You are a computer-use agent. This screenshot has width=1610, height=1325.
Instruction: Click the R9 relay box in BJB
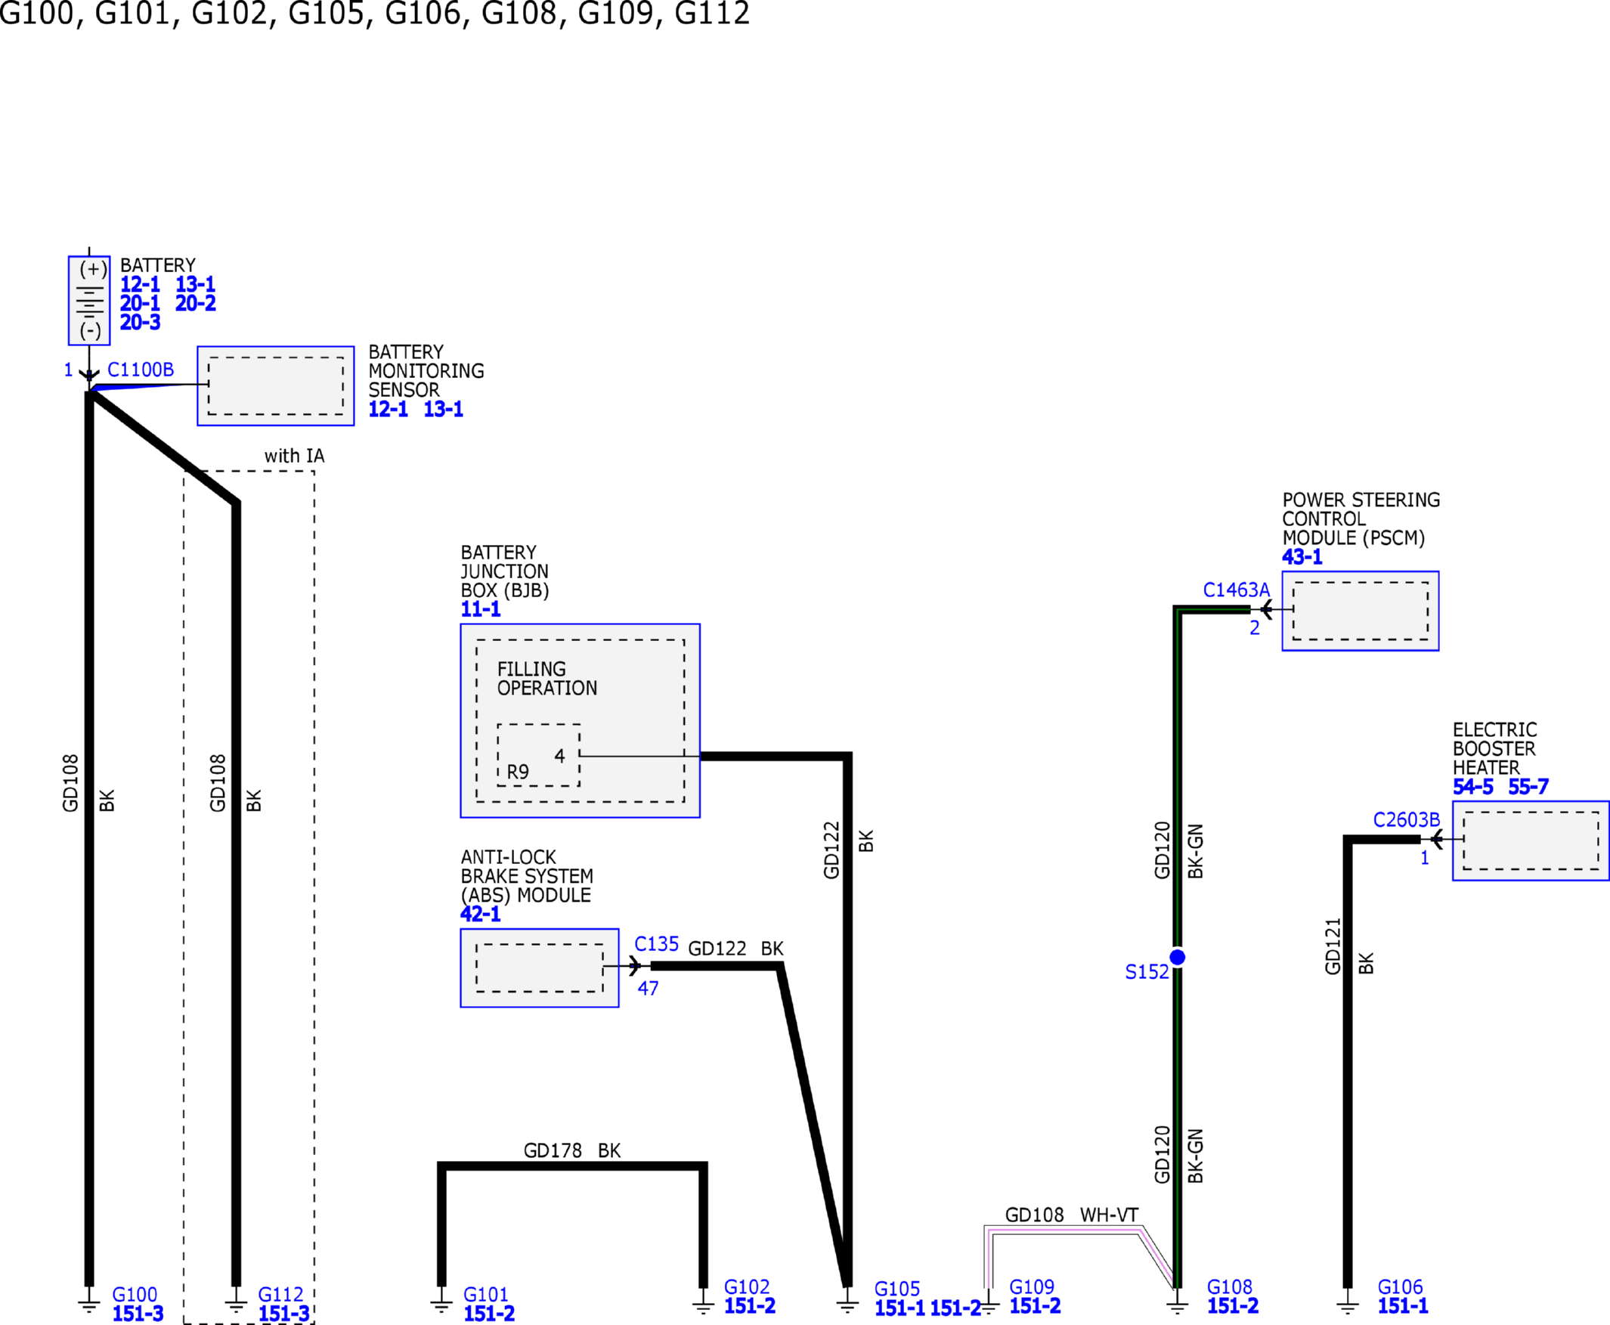(x=538, y=756)
